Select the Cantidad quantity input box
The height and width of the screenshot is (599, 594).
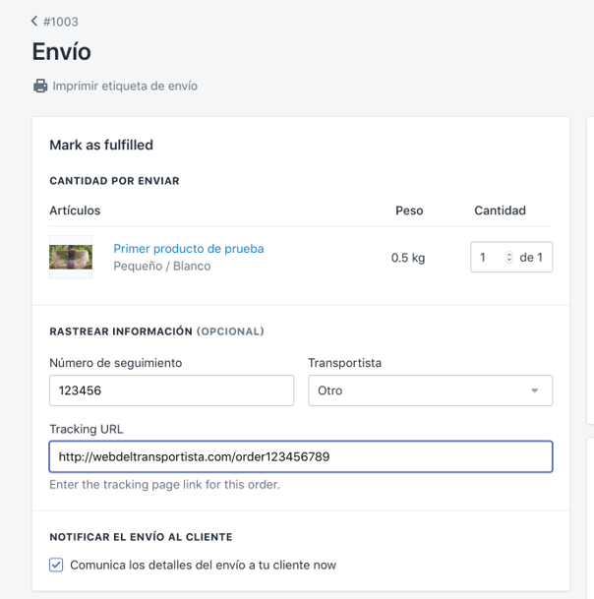tap(489, 258)
